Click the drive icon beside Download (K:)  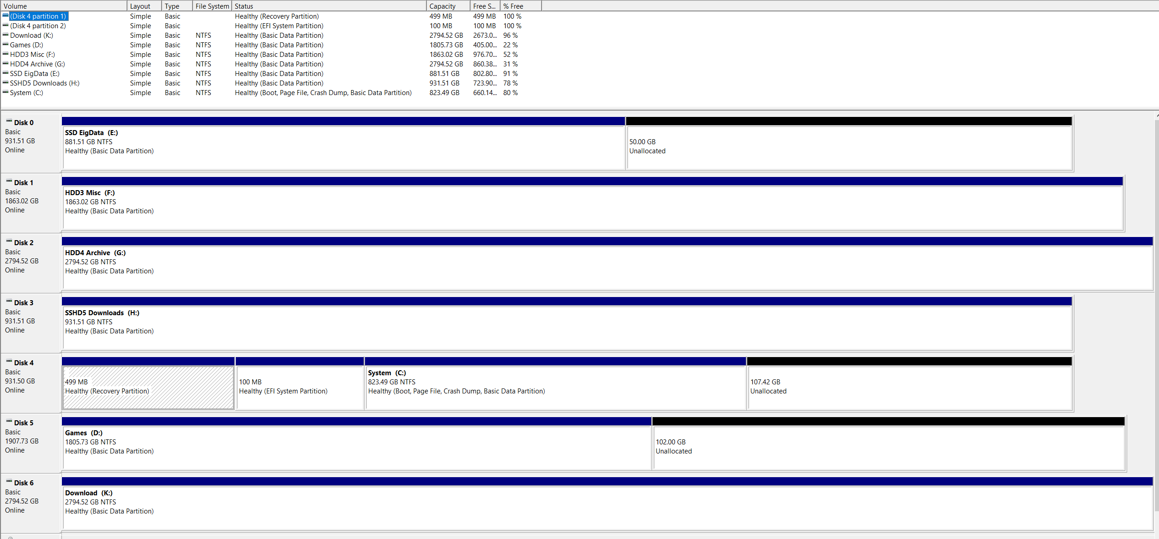coord(5,35)
